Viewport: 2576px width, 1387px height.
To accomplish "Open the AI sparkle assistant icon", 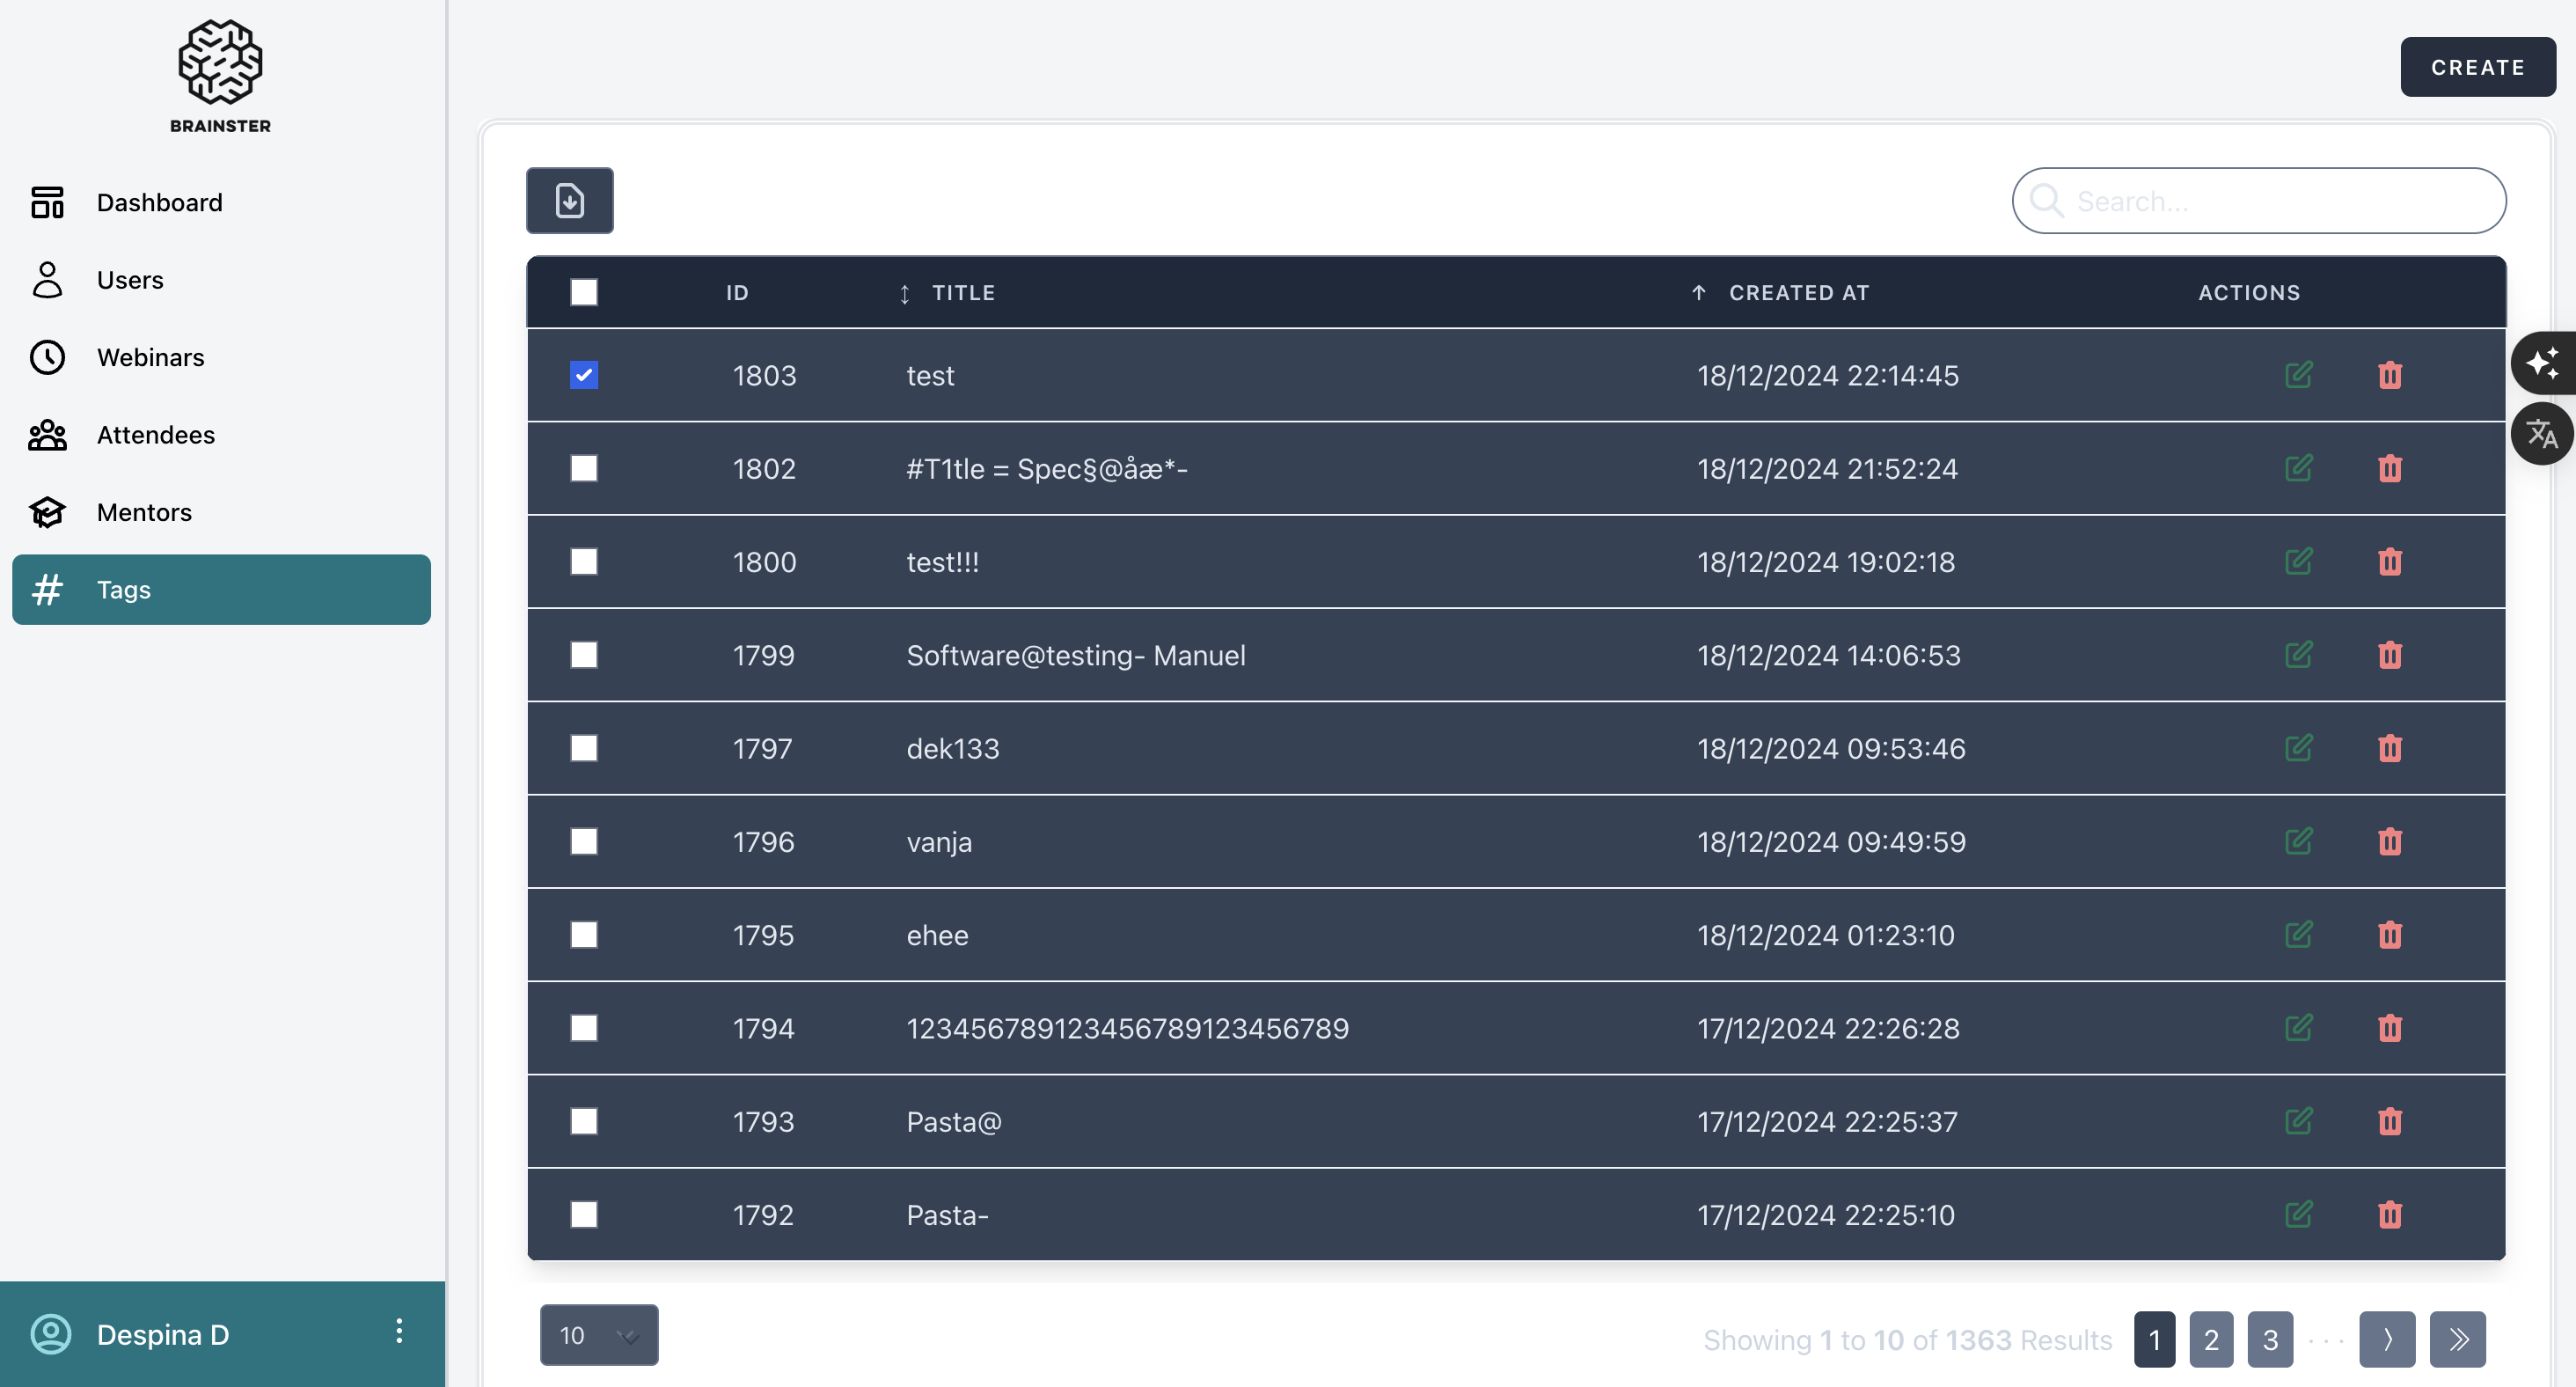I will coord(2542,362).
